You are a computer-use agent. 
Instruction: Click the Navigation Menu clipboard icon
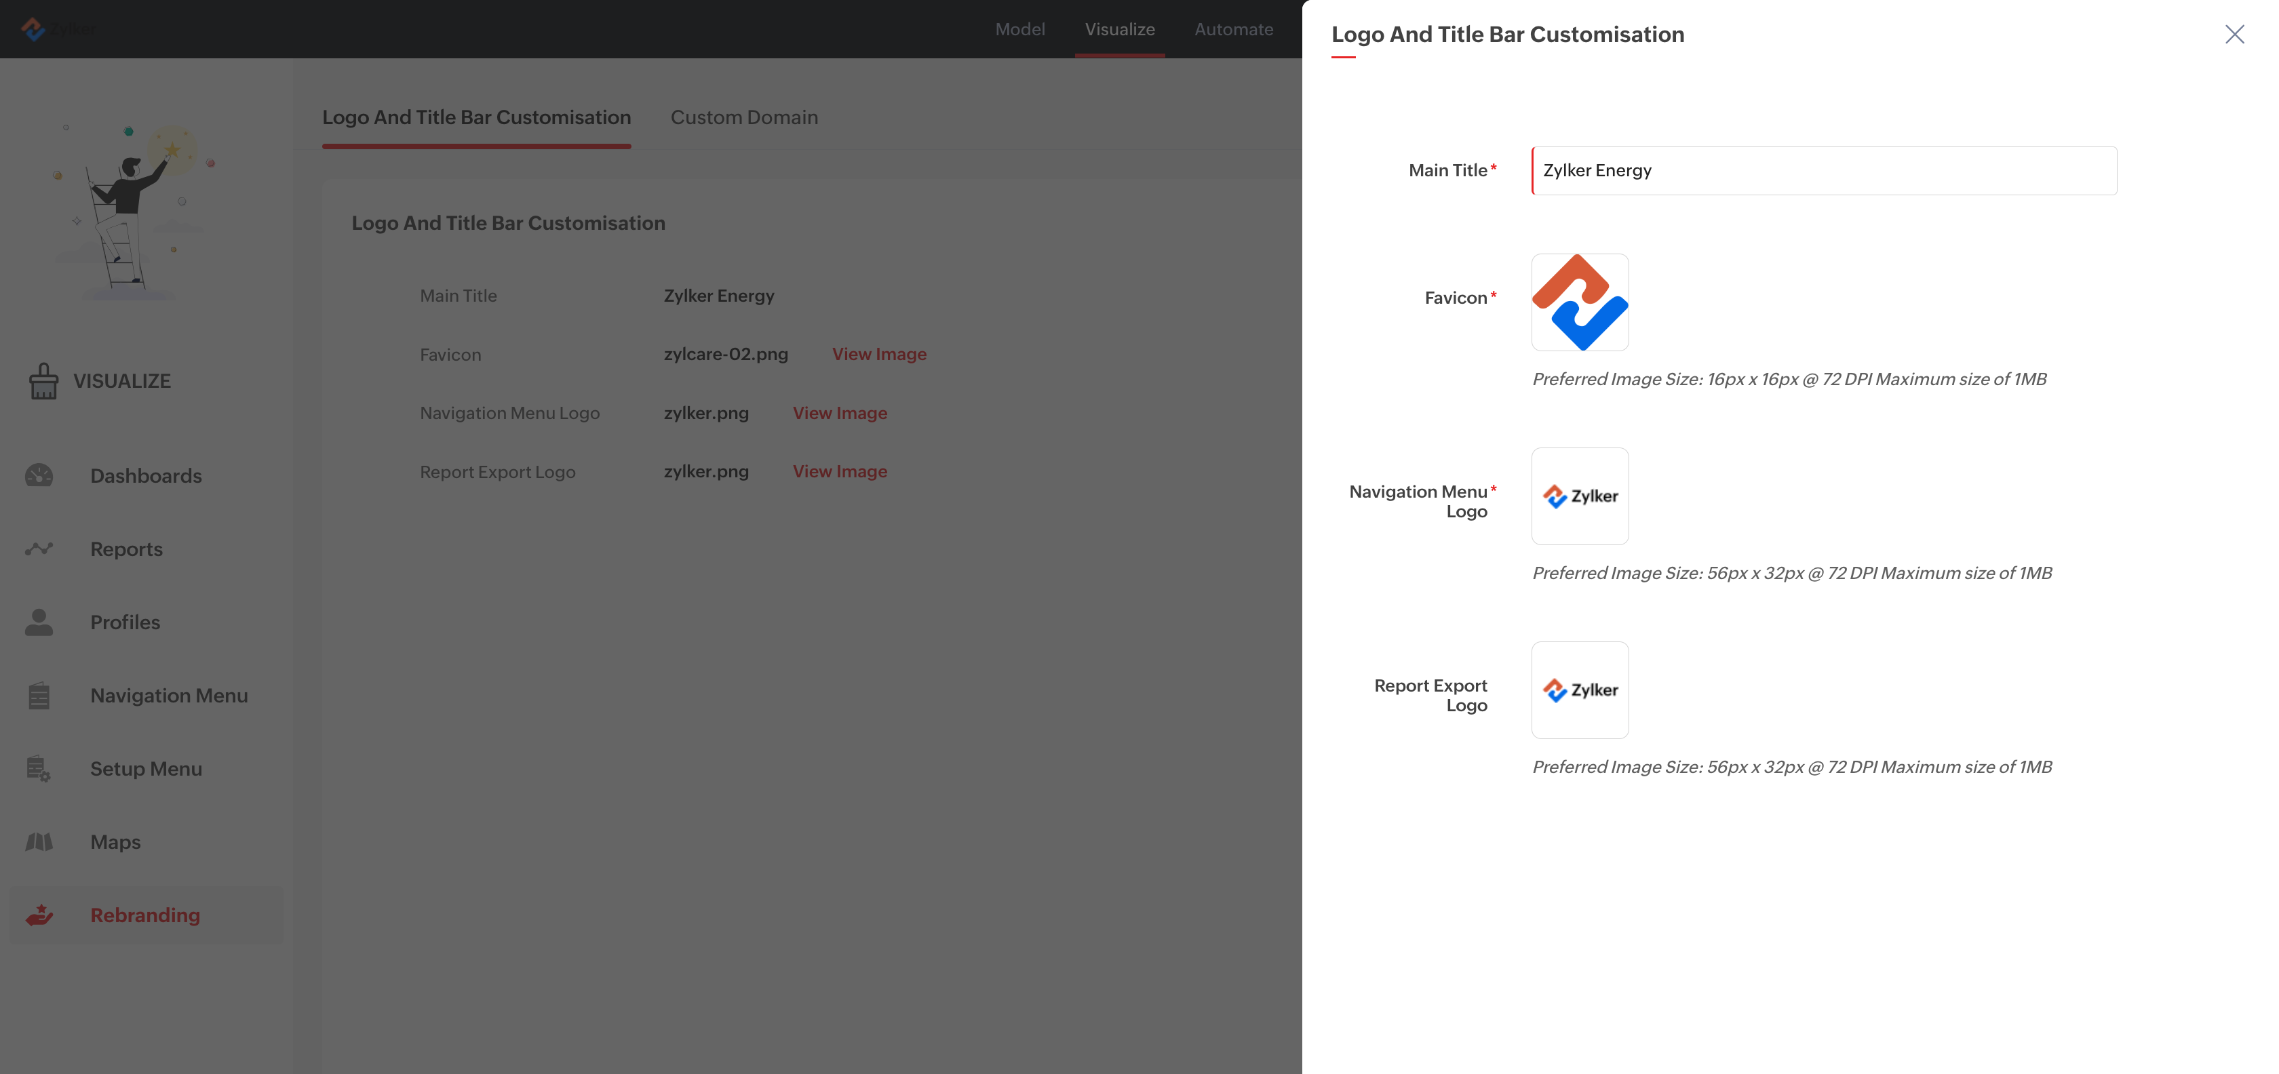click(x=39, y=696)
